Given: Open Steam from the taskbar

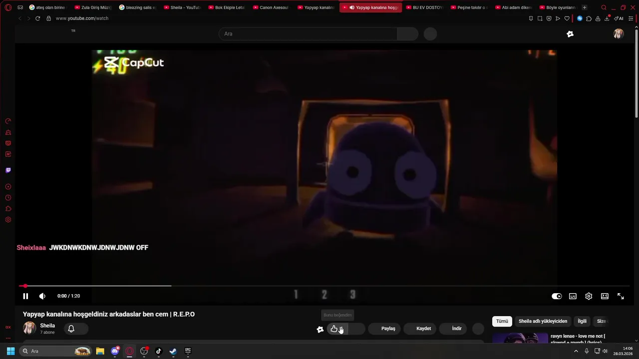Looking at the screenshot, I should click(173, 351).
